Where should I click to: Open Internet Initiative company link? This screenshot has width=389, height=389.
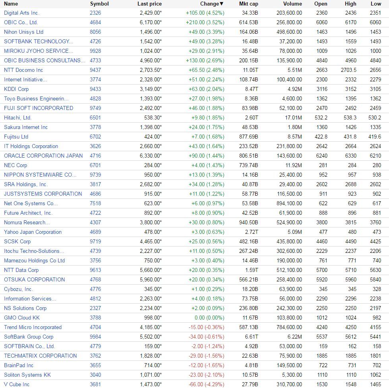tap(25, 80)
